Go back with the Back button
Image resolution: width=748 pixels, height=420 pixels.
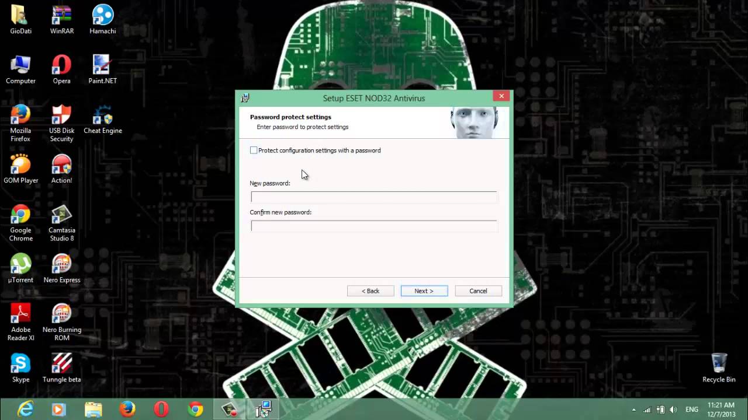(x=370, y=291)
